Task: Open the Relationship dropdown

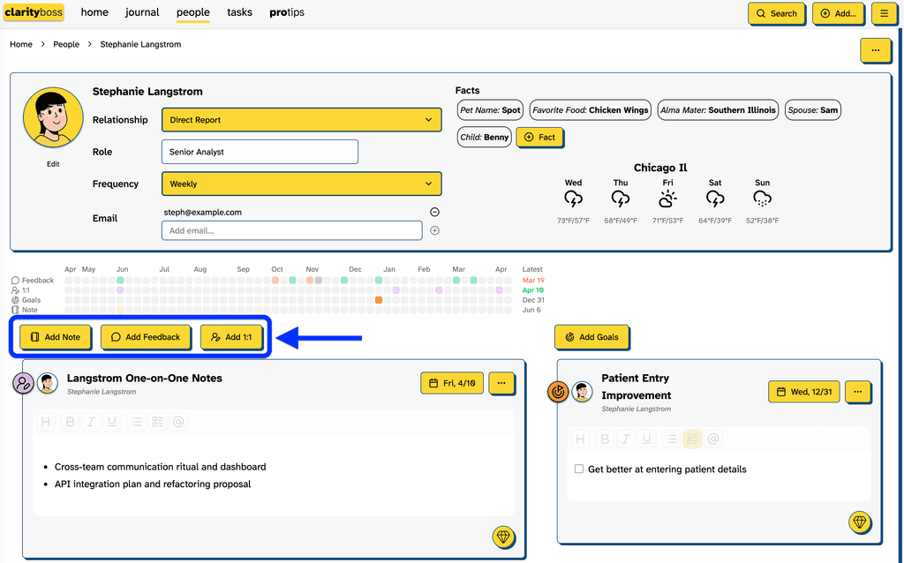Action: click(301, 120)
